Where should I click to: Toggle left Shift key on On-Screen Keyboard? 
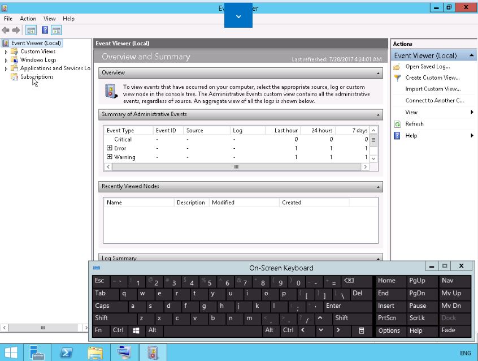pyautogui.click(x=114, y=318)
